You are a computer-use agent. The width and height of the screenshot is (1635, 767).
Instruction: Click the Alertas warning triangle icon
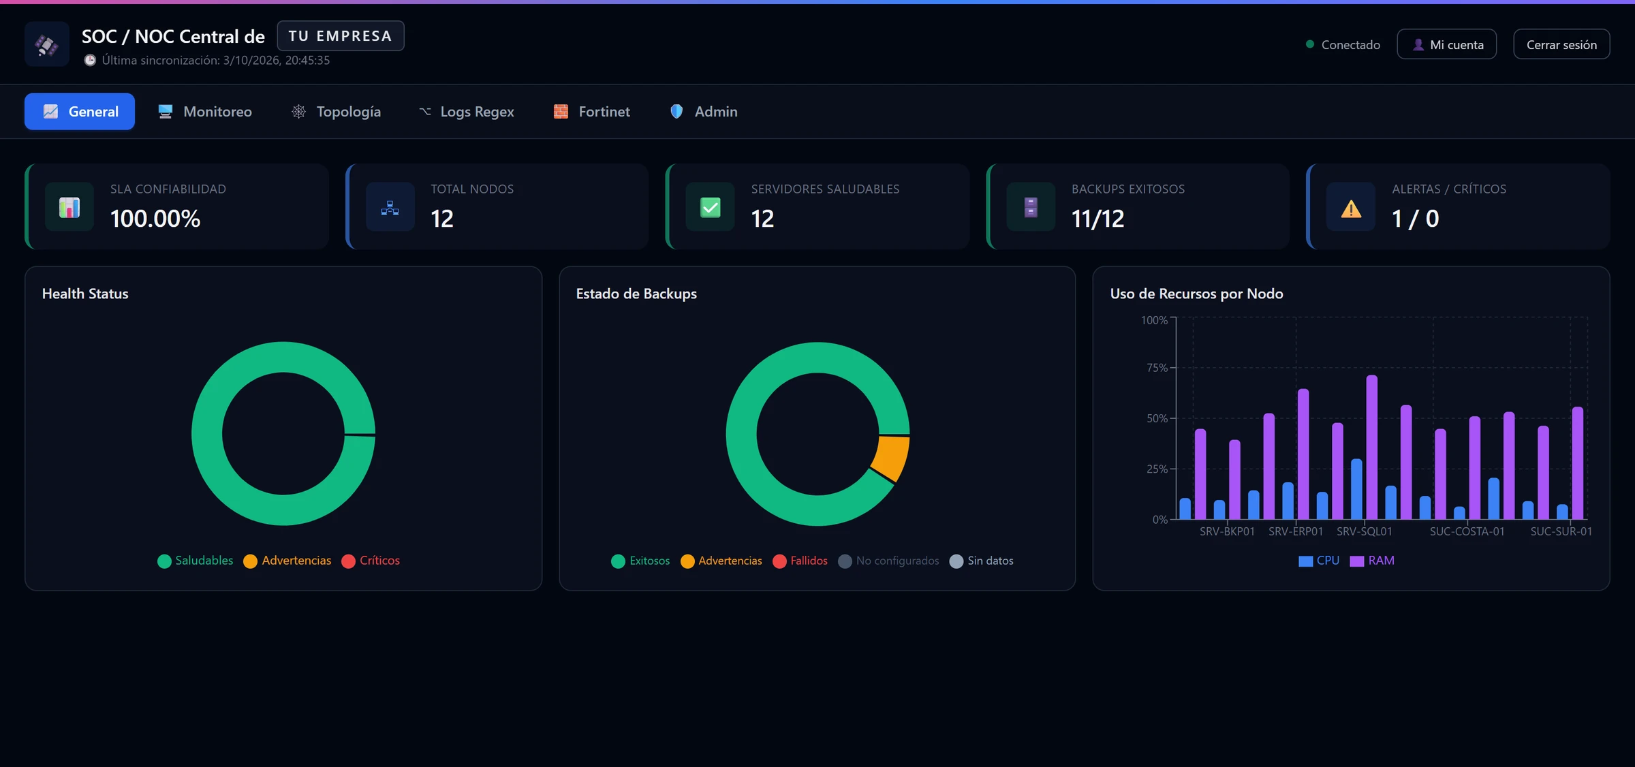pos(1351,208)
